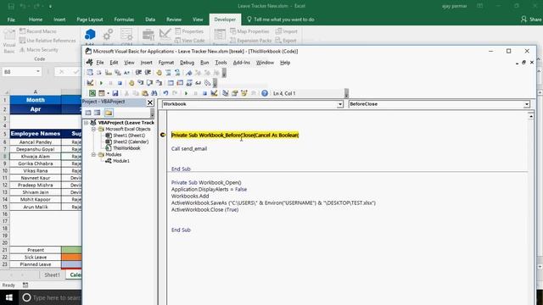Click the Insert UserForm icon
Screen dimensions: 543x305
(x=102, y=93)
